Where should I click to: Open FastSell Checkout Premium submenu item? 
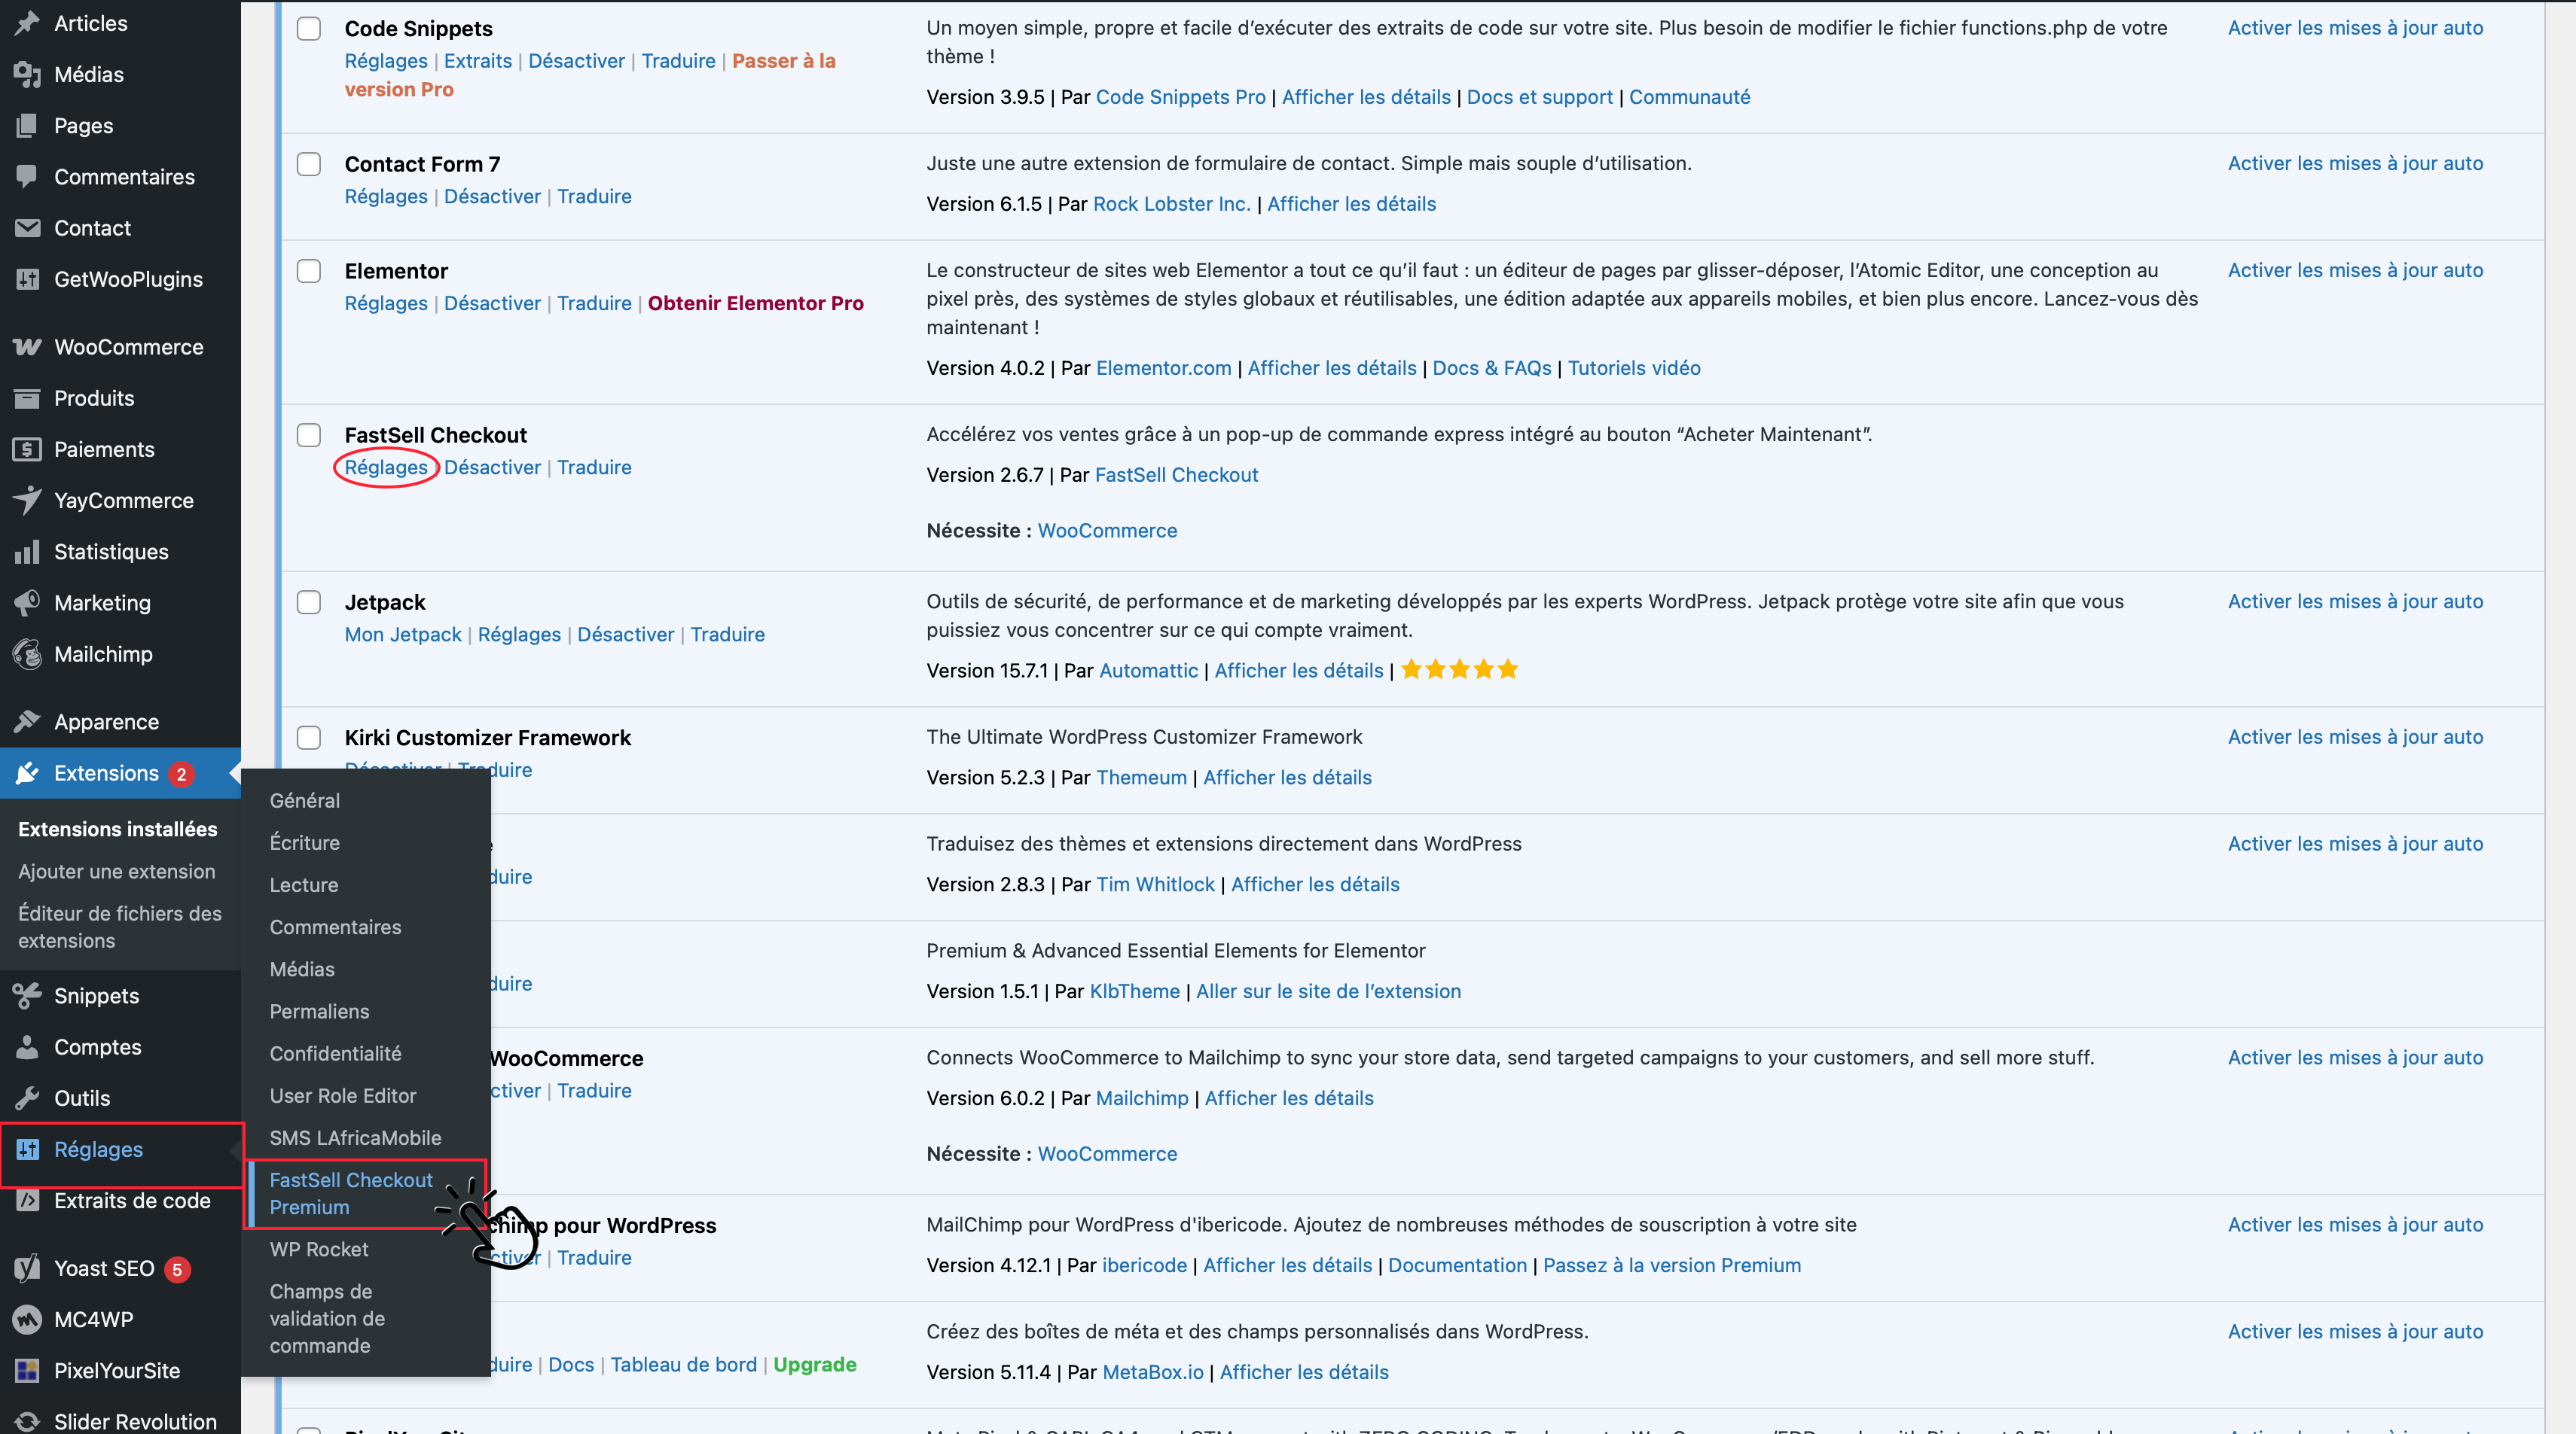(351, 1193)
